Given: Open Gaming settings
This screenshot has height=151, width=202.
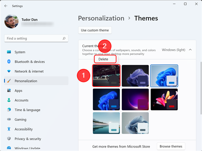Looking at the screenshot, I should (x=36, y=119).
